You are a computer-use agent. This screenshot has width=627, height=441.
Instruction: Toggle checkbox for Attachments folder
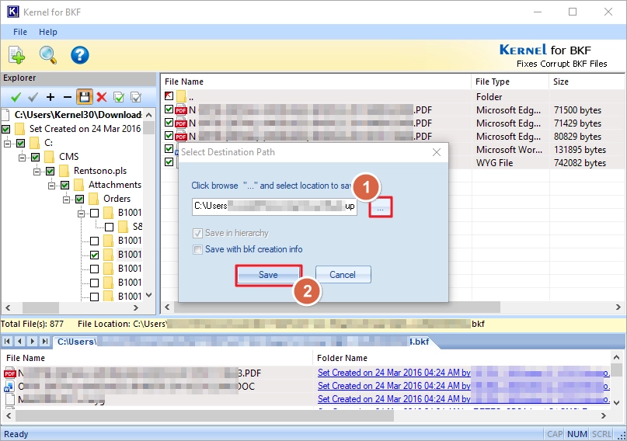coord(64,185)
